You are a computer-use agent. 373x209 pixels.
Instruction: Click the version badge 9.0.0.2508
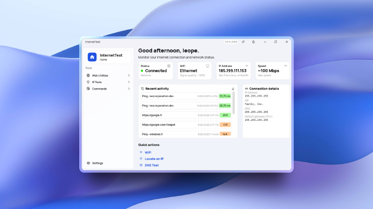click(231, 42)
